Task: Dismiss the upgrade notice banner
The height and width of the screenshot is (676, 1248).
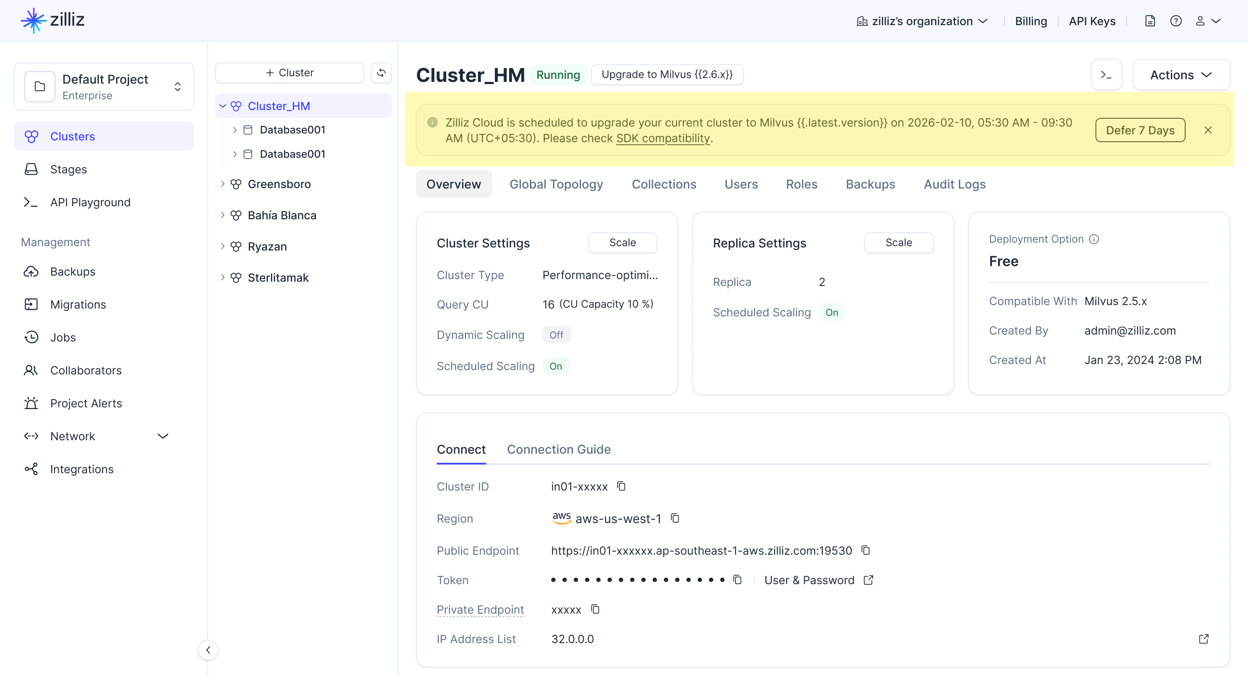Action: (1208, 130)
